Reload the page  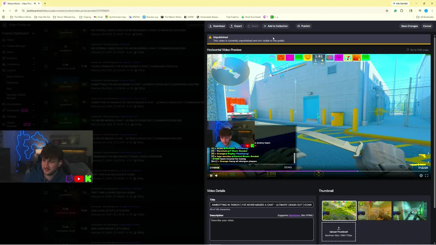(16, 11)
